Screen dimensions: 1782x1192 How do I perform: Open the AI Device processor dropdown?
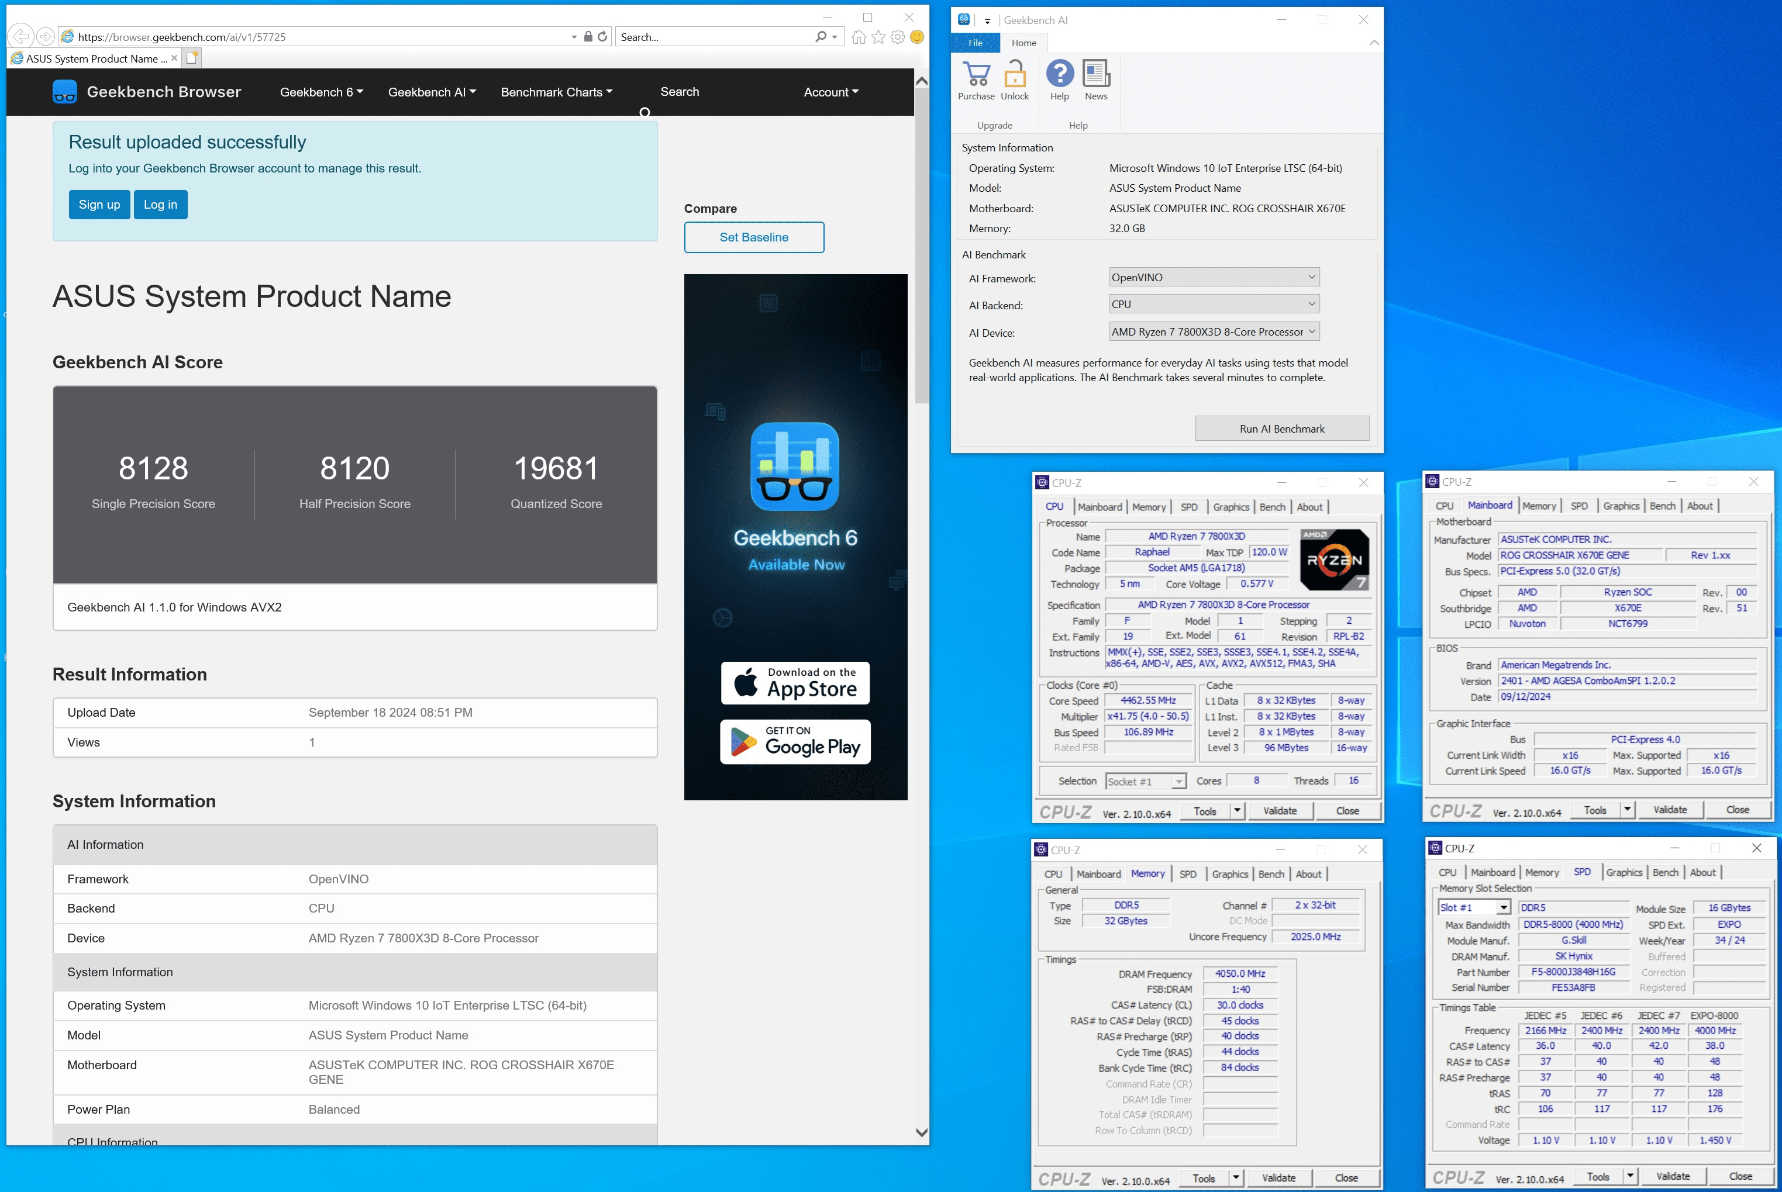(1214, 331)
